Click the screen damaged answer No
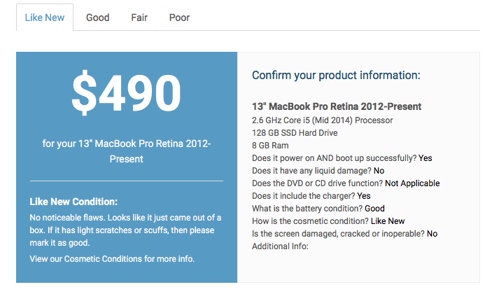Image resolution: width=492 pixels, height=294 pixels. pos(432,234)
